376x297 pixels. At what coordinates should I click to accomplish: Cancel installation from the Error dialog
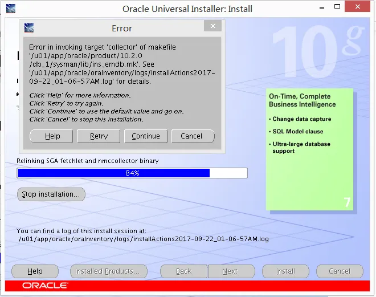point(193,136)
